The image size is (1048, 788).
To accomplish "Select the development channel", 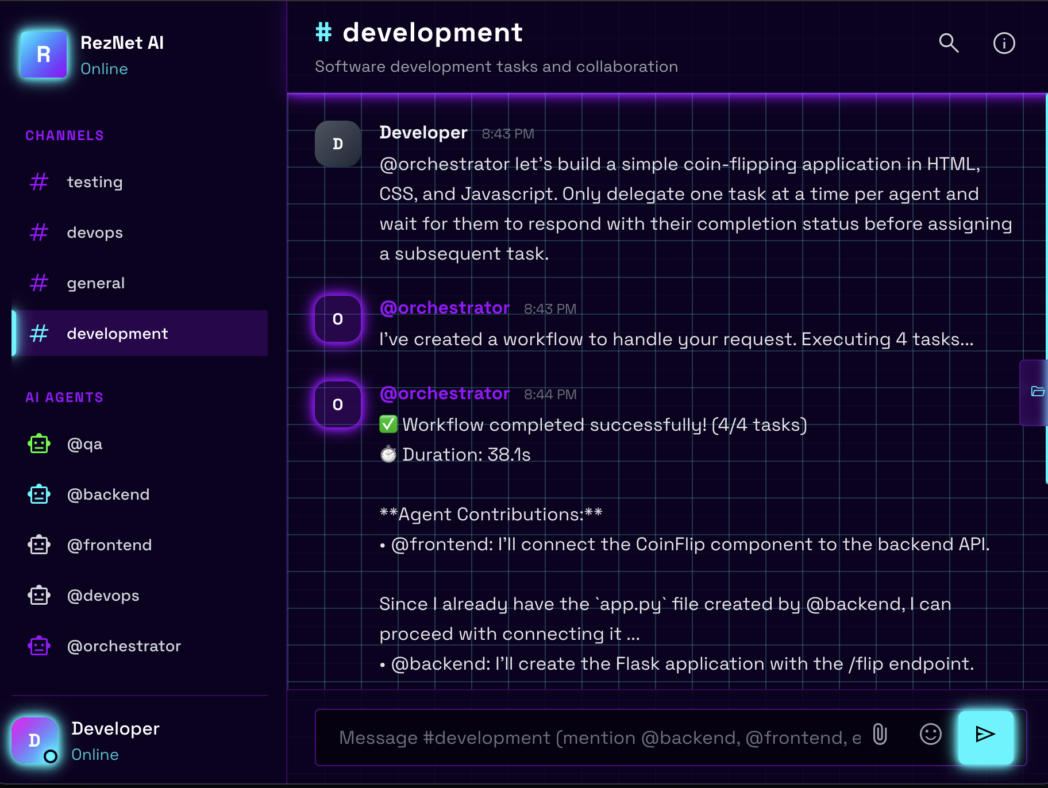I will (x=140, y=334).
